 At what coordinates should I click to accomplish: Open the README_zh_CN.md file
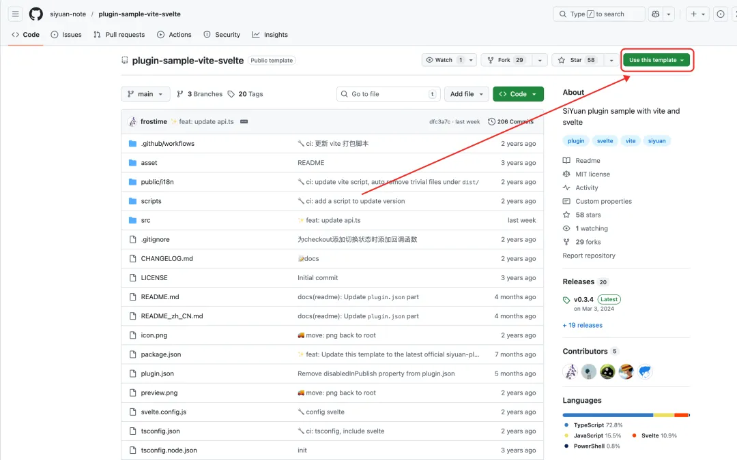tap(172, 316)
